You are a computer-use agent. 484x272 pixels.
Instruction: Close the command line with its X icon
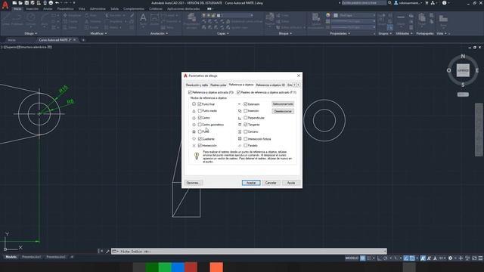click(102, 251)
